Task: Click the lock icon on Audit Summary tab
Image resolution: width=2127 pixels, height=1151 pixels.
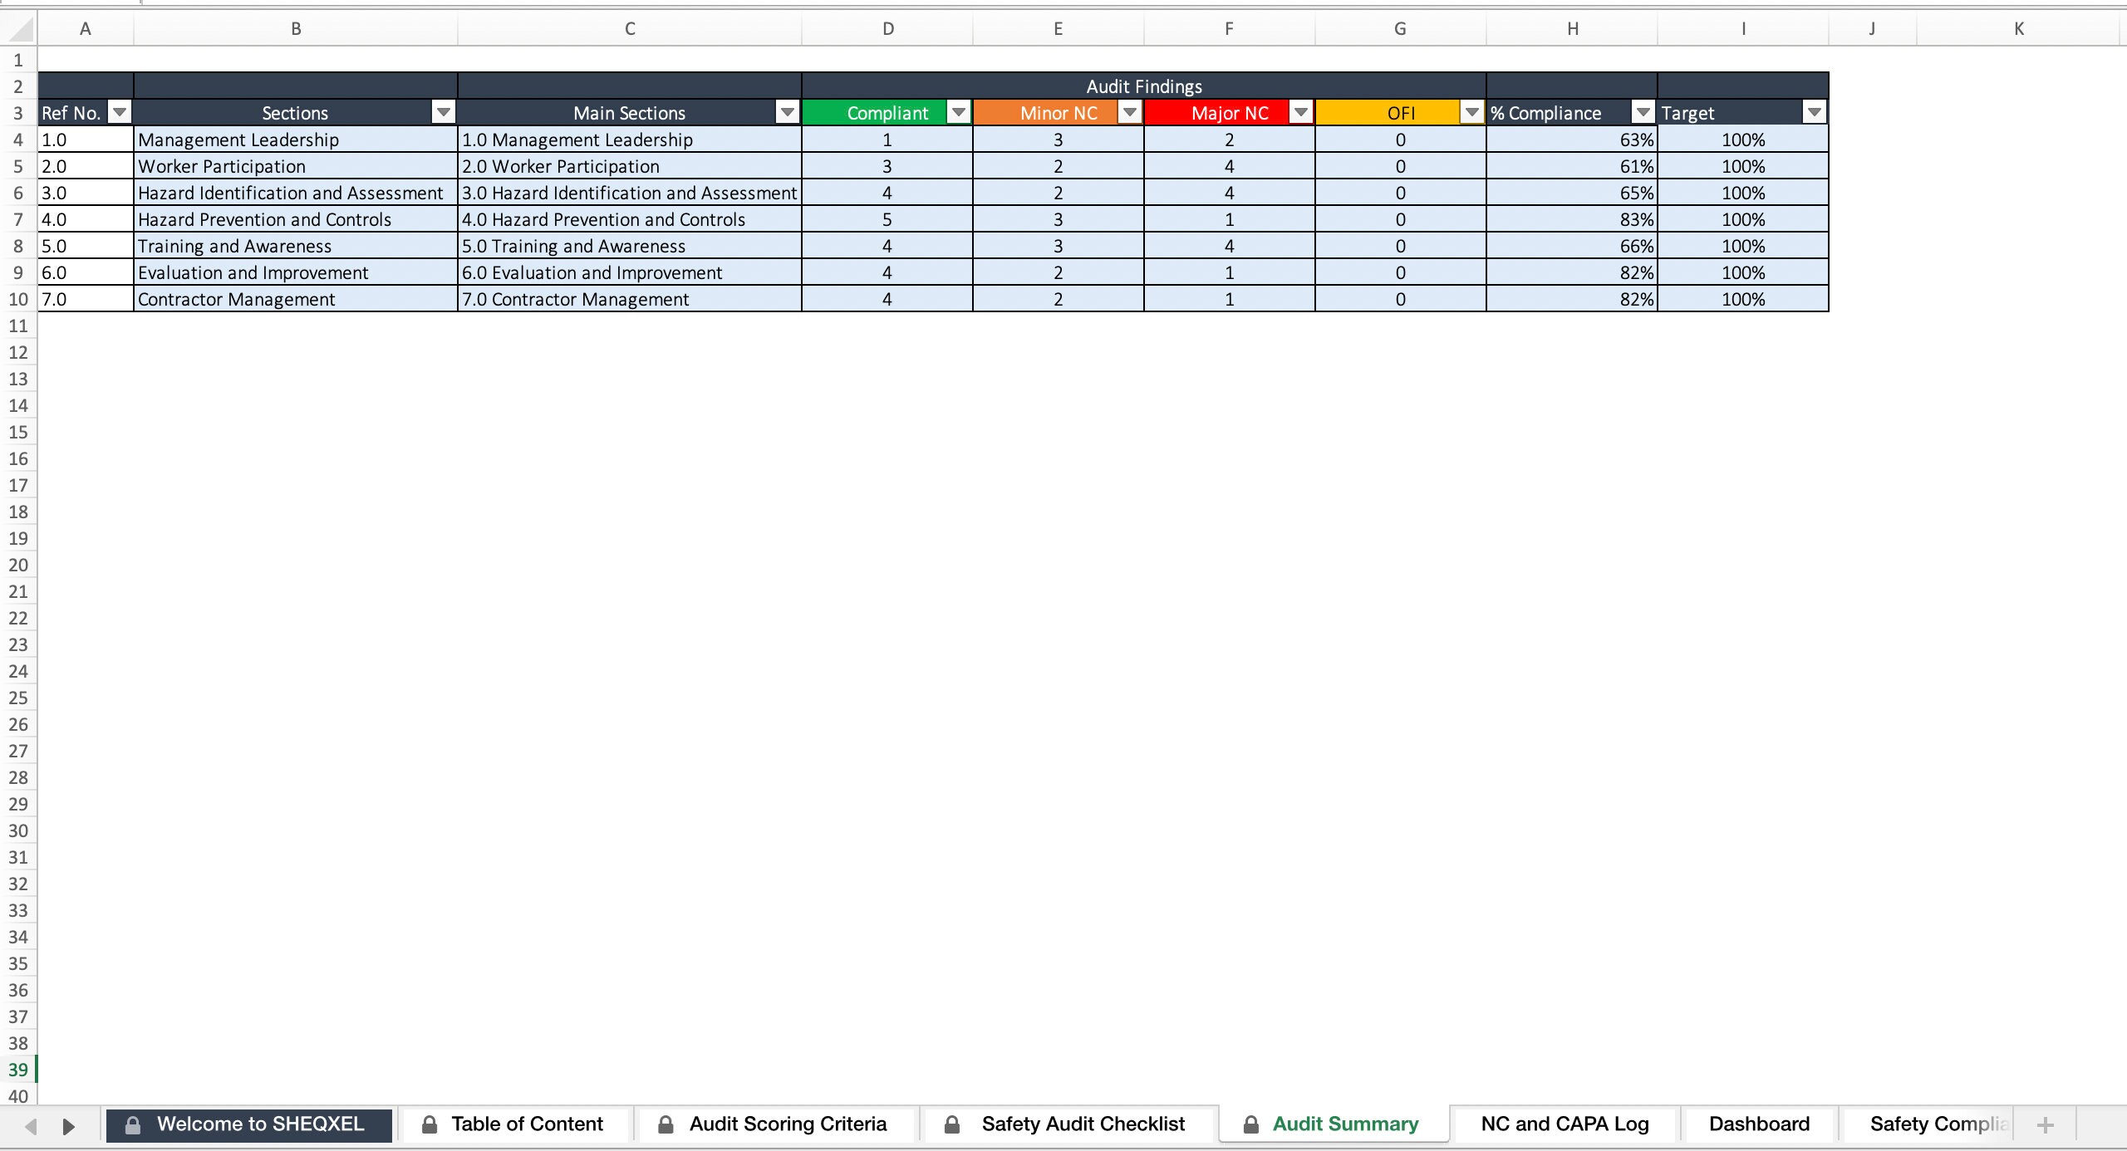Action: 1250,1124
